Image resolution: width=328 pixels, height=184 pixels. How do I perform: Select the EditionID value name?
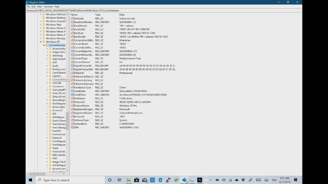[79, 73]
